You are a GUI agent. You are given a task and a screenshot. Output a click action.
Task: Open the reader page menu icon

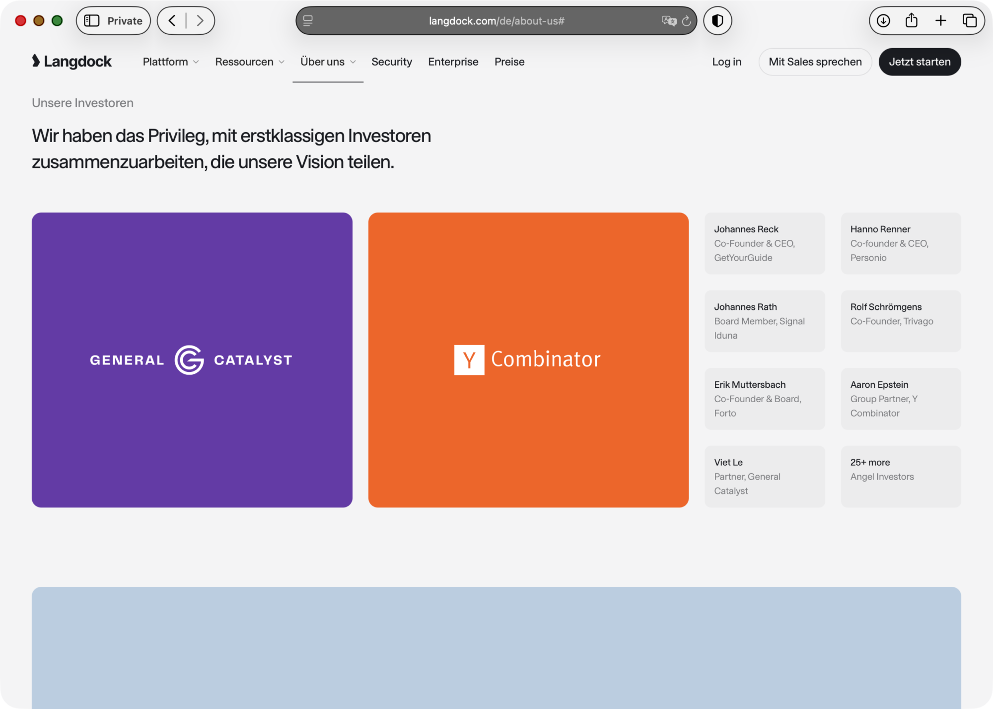point(308,21)
